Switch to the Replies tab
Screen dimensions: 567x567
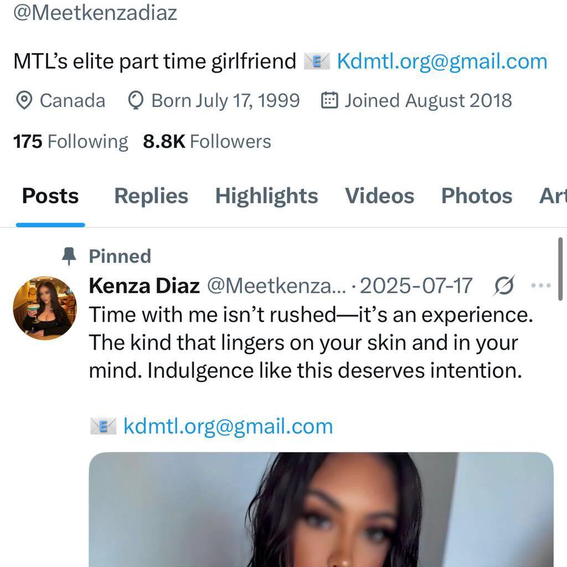coord(151,196)
